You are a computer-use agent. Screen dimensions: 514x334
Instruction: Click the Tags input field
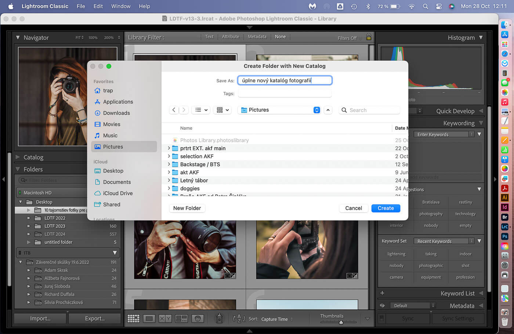click(285, 94)
